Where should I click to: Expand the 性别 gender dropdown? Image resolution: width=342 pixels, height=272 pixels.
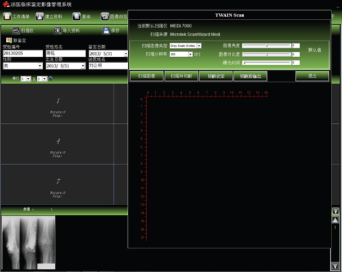coord(40,66)
